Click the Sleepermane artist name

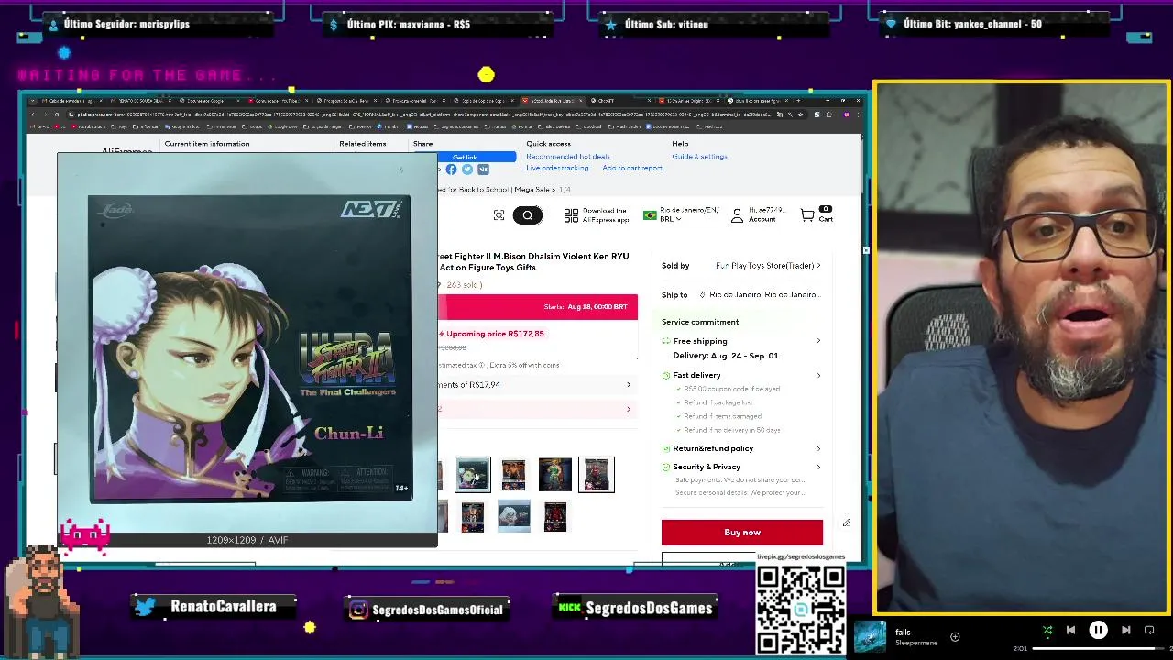(x=916, y=643)
